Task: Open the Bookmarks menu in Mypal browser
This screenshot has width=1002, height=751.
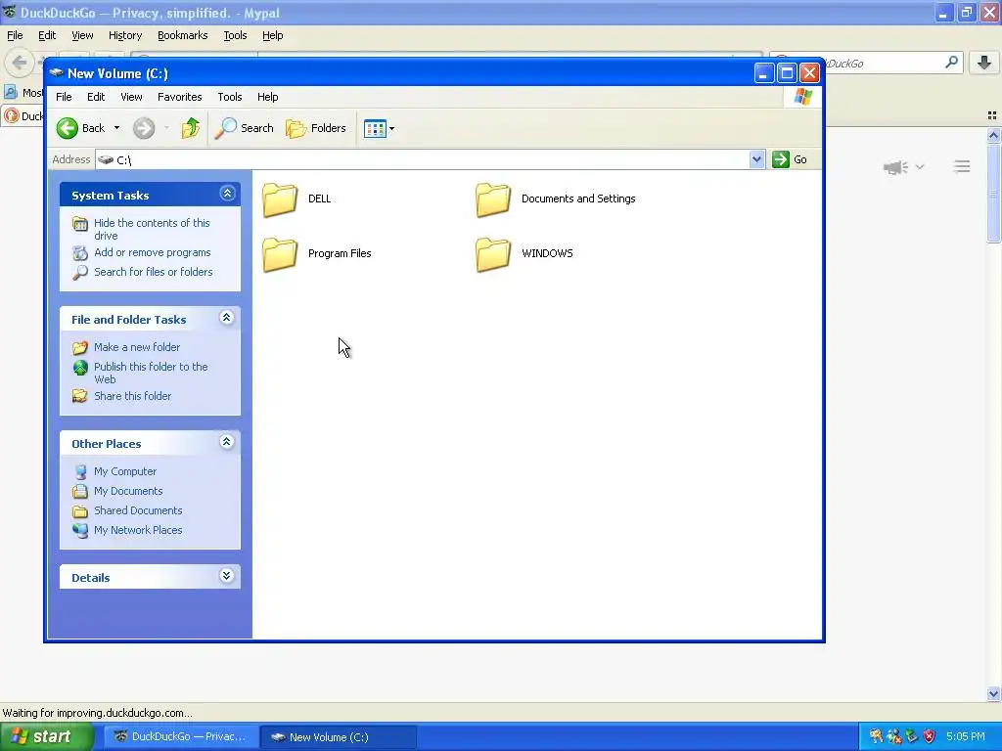Action: (x=183, y=36)
